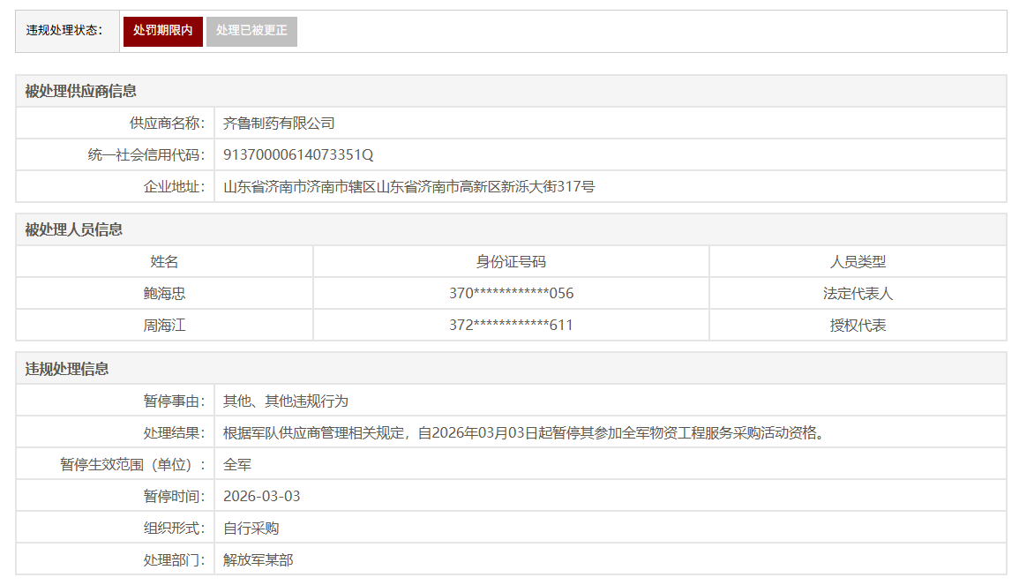This screenshot has height=585, width=1019.
Task: Click the name cell 鲍海忠
Action: point(164,293)
